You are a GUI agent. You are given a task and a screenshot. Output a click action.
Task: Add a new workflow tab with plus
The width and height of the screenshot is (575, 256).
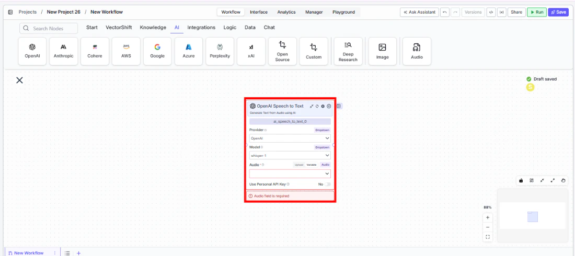(x=78, y=253)
